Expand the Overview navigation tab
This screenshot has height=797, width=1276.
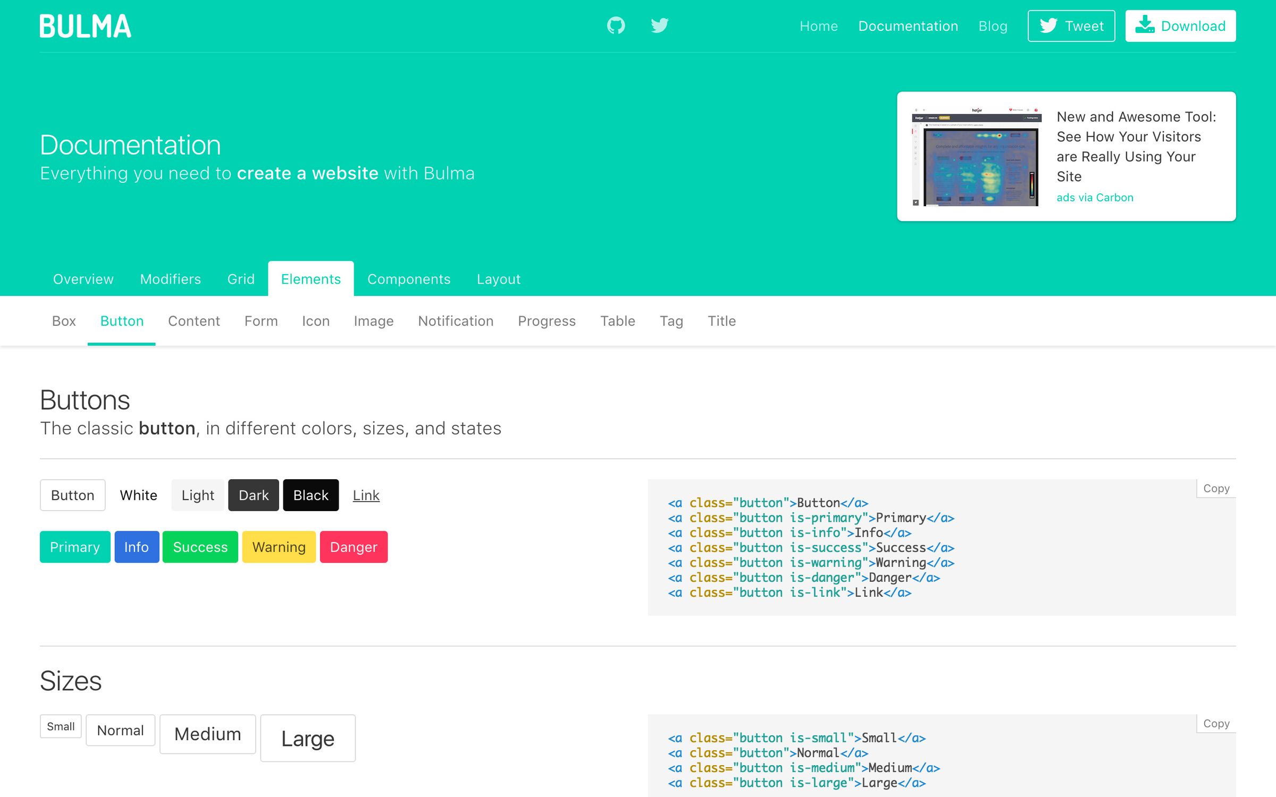click(x=83, y=279)
